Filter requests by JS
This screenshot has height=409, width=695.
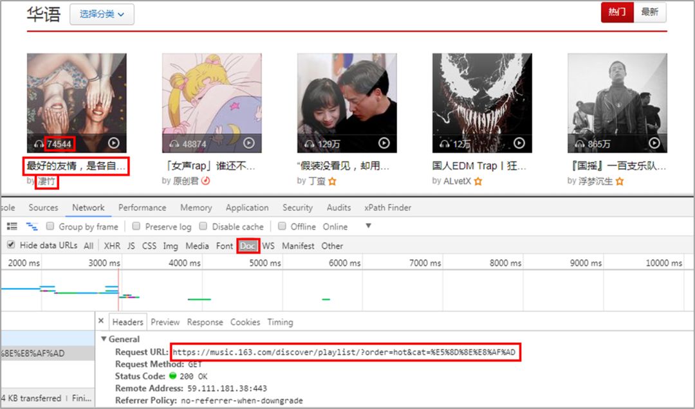pos(131,246)
